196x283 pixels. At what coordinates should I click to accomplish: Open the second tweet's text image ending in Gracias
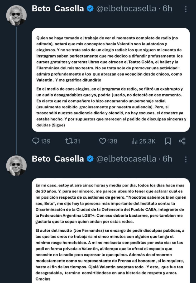111,230
